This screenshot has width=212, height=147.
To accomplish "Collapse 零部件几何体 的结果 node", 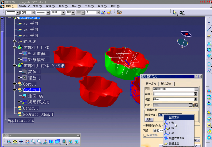I will (x=14, y=65).
